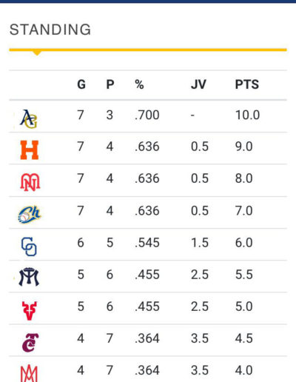Sort by the P losses column header

coord(110,84)
